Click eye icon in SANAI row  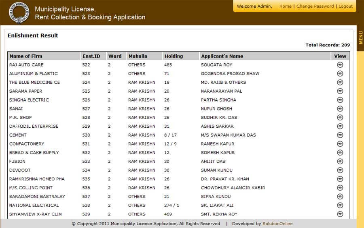point(340,109)
